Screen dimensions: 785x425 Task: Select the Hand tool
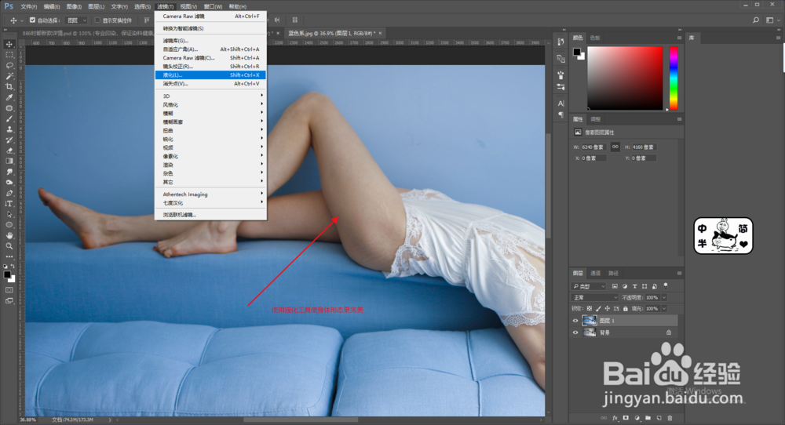point(9,235)
